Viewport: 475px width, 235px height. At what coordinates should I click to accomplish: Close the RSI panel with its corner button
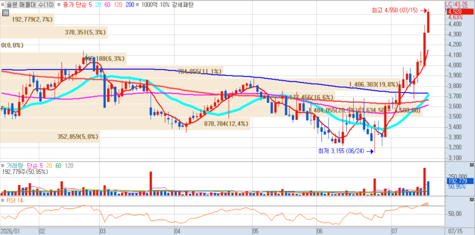click(472, 200)
